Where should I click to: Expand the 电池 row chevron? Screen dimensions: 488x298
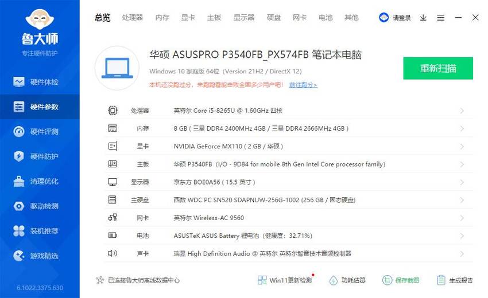click(x=462, y=236)
